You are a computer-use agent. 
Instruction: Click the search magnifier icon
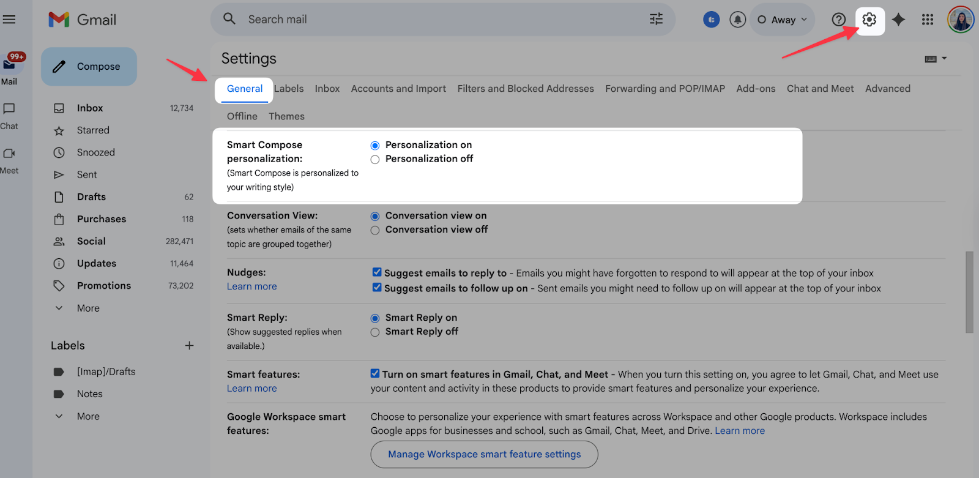pyautogui.click(x=229, y=19)
